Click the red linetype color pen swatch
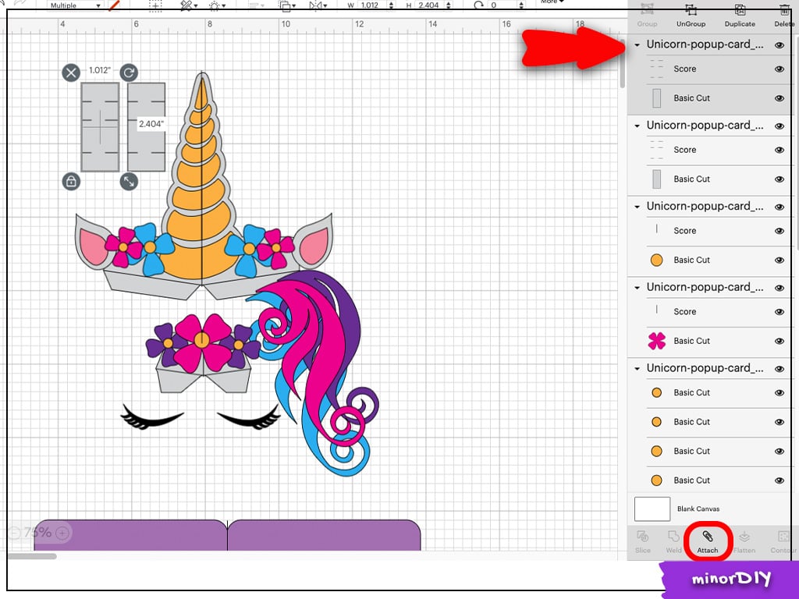 tap(115, 5)
